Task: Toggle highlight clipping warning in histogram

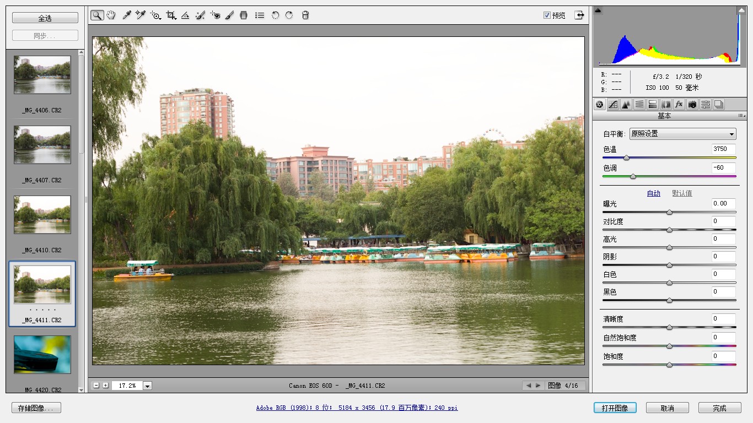Action: pyautogui.click(x=741, y=10)
